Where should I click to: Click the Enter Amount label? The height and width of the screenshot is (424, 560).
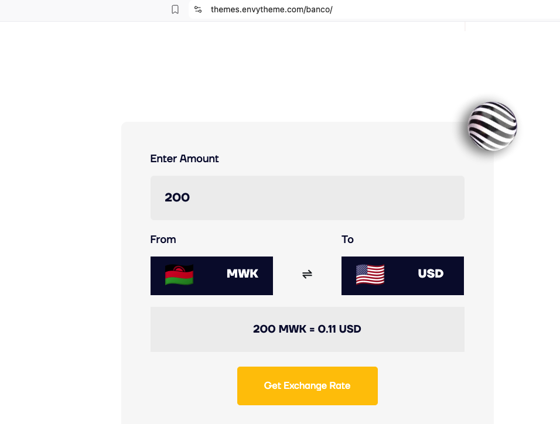[x=185, y=159]
